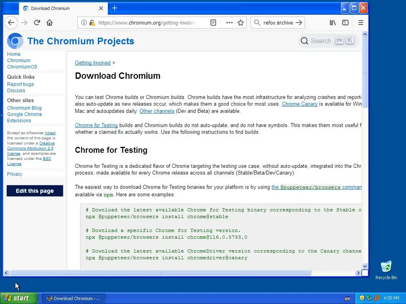Reload the current page
This screenshot has height=304, width=406.
tap(37, 23)
